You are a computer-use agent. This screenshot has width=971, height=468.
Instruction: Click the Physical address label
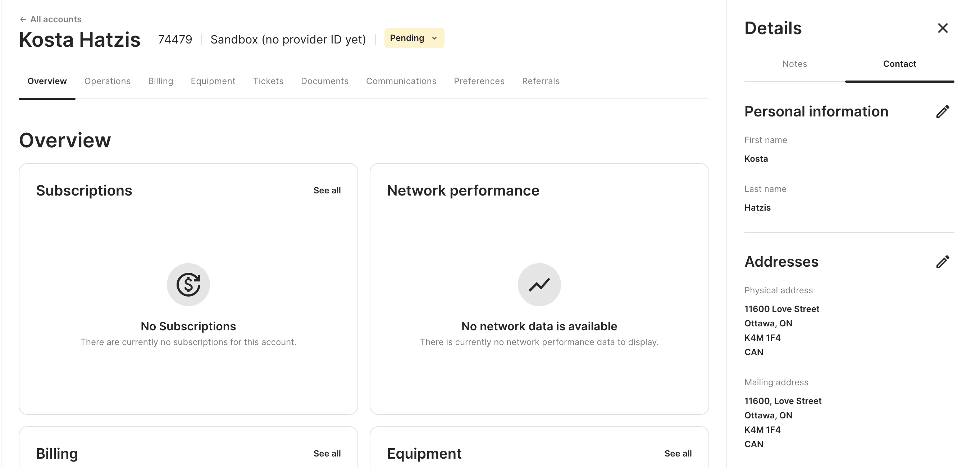coord(778,290)
